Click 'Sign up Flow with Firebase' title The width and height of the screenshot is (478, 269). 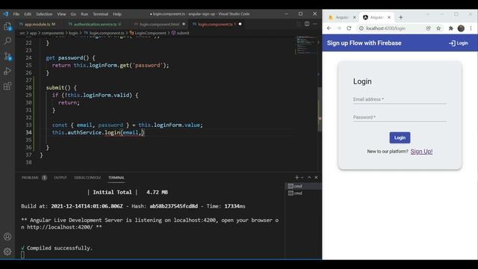click(364, 43)
